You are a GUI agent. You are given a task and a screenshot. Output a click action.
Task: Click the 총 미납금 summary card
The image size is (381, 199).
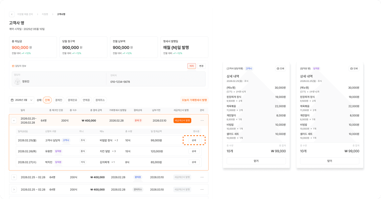(x=33, y=47)
